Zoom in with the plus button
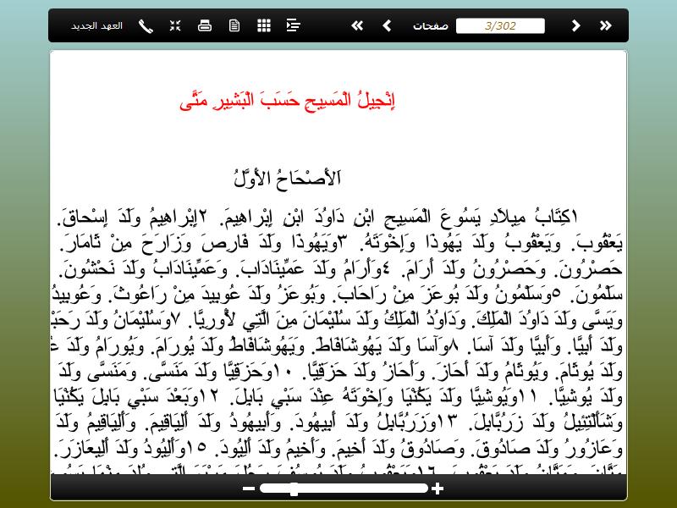Image resolution: width=677 pixels, height=508 pixels. point(438,489)
